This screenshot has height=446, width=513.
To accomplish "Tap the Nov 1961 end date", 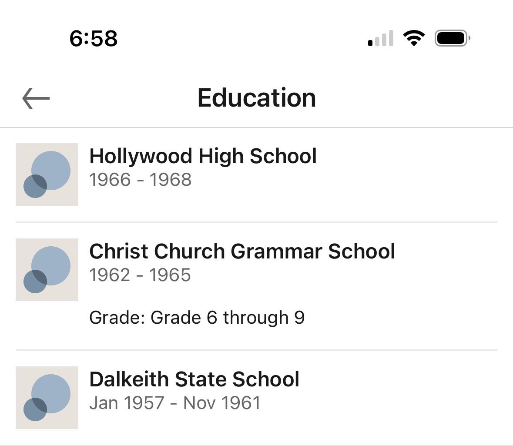I will 221,403.
